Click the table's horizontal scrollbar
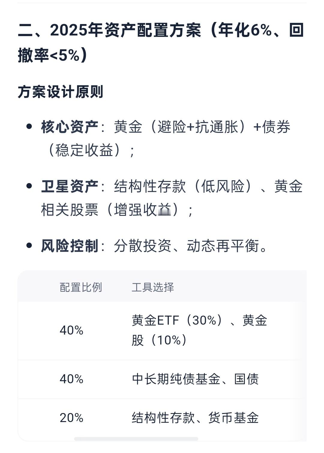Viewport: 324px width, 453px height. click(x=136, y=439)
